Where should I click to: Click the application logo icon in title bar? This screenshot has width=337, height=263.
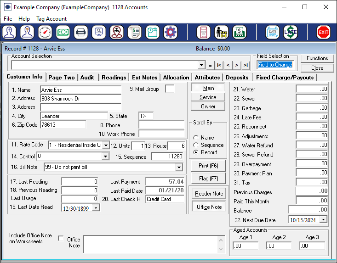click(x=8, y=7)
